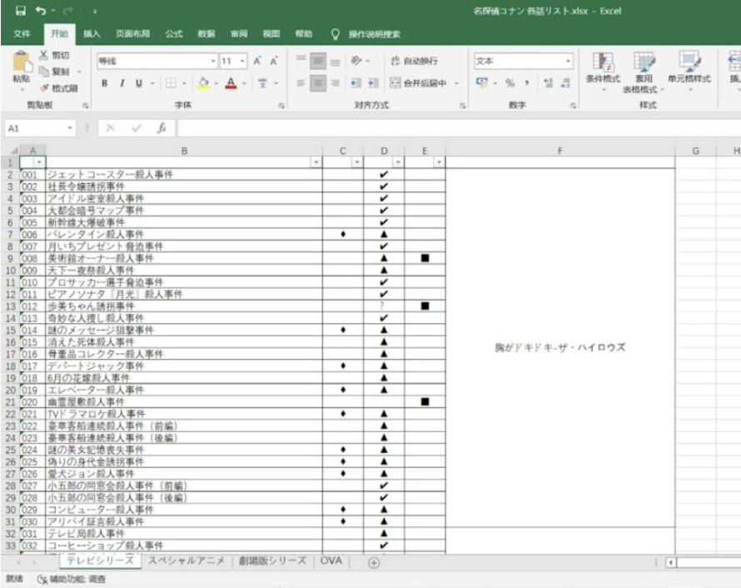Click the Insert Function fx icon
The width and height of the screenshot is (741, 588).
click(162, 129)
